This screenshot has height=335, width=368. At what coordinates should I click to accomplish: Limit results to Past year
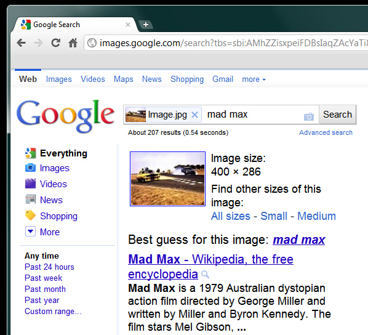click(42, 301)
